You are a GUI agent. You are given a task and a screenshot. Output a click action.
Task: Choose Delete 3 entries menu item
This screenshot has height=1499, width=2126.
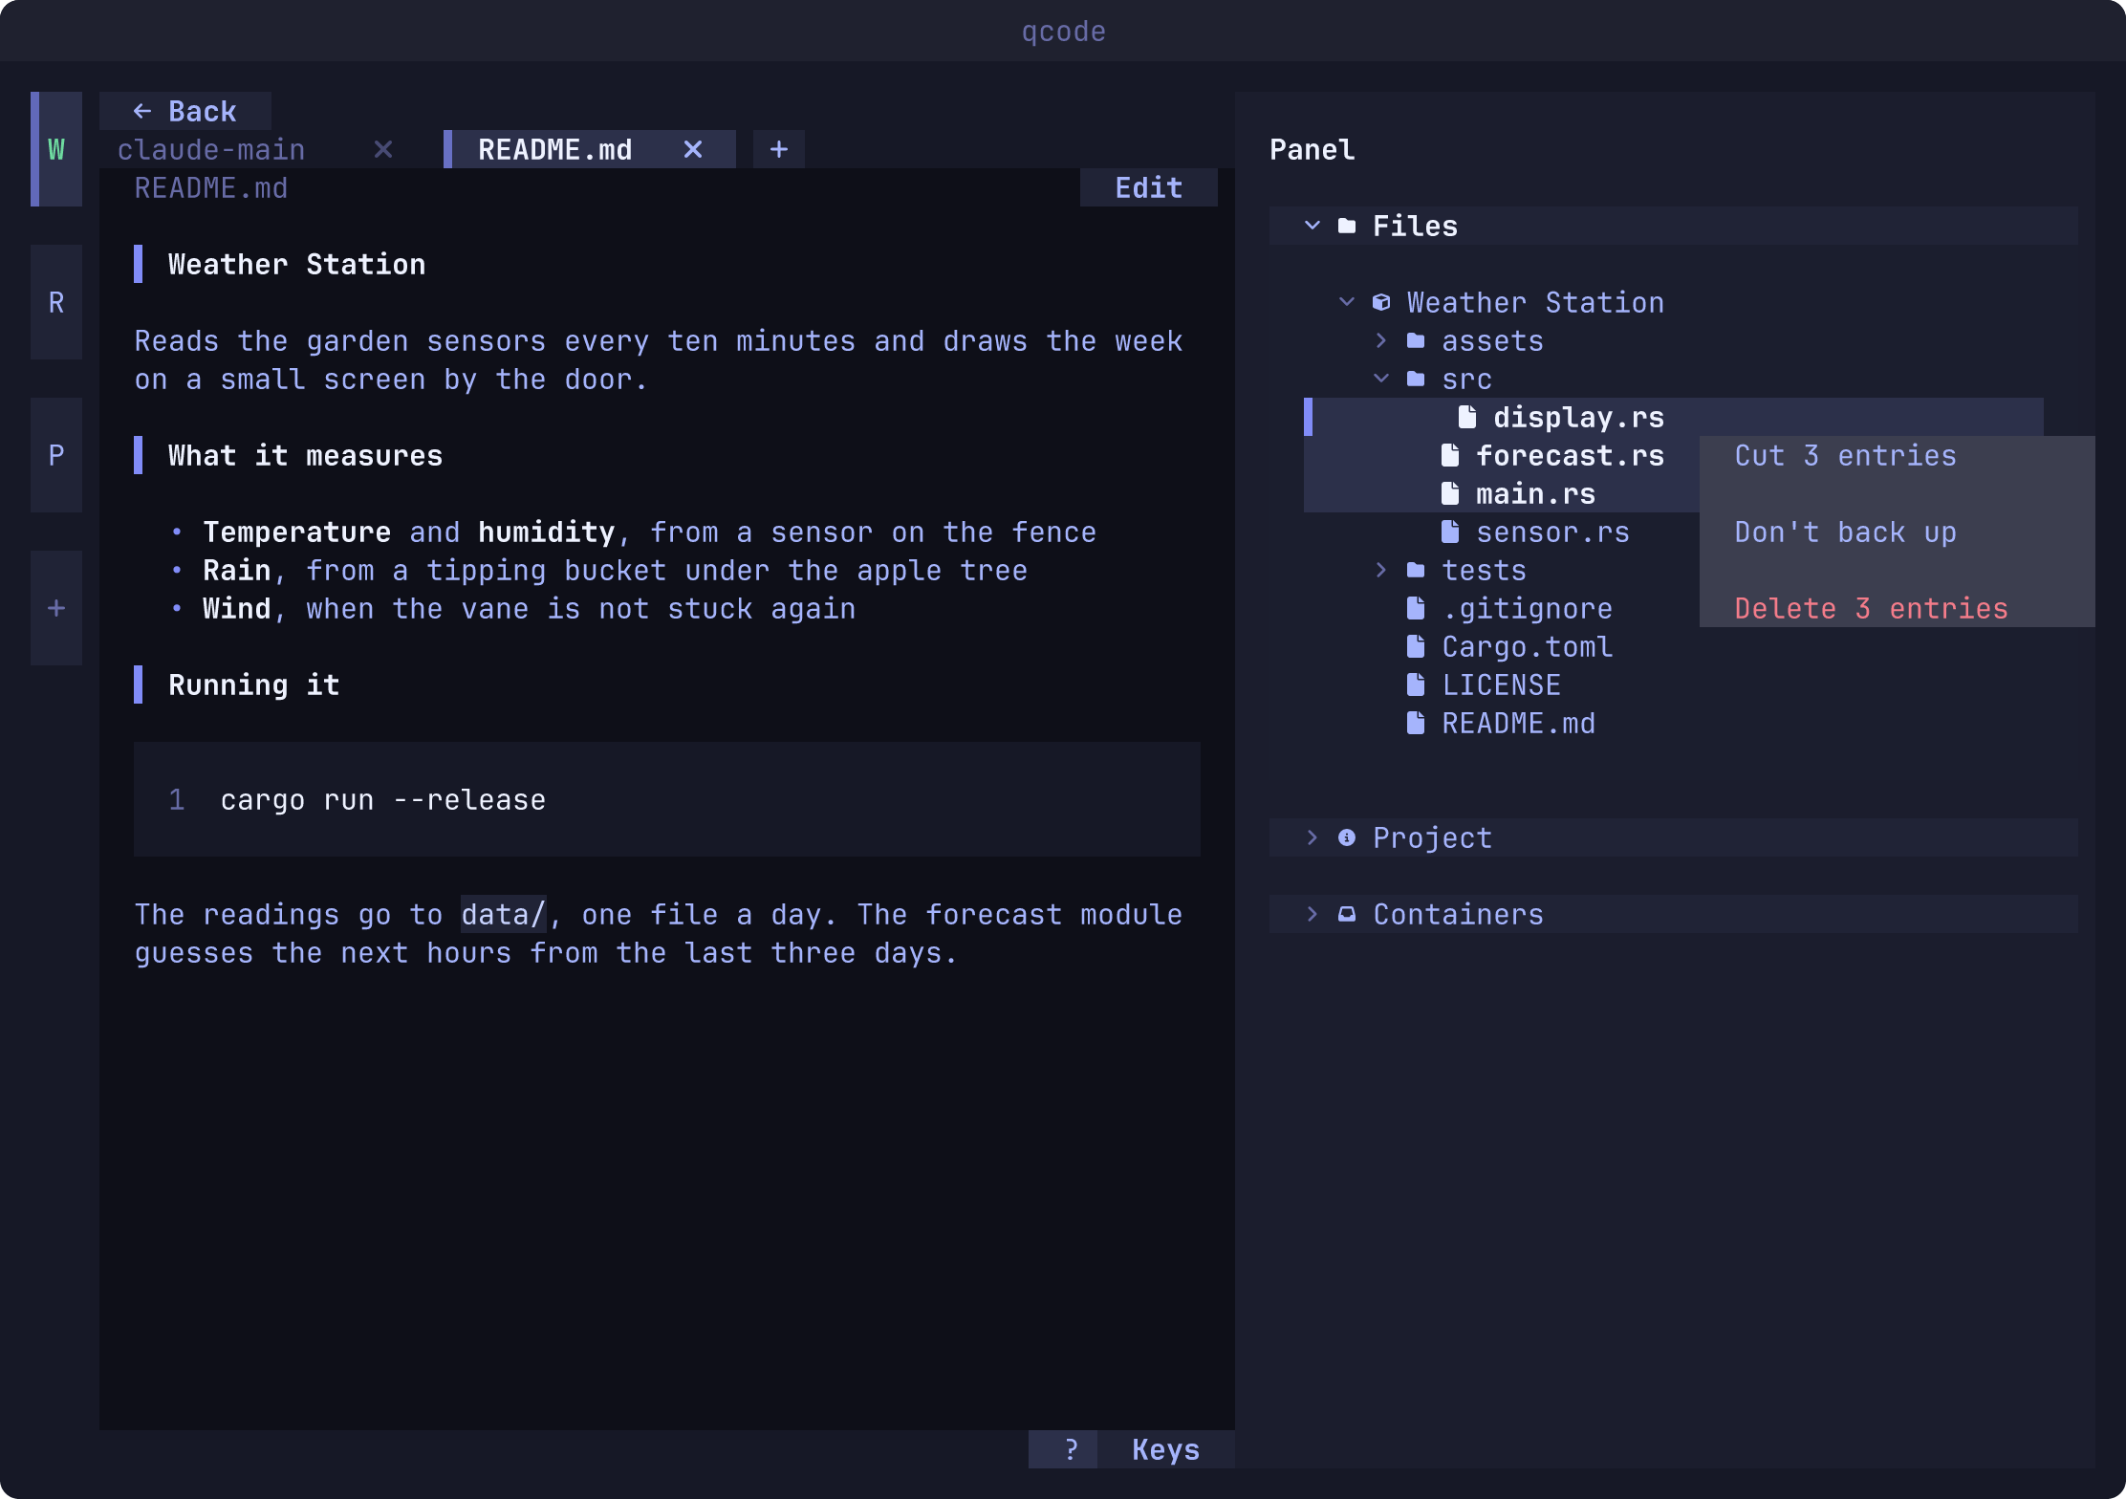pyautogui.click(x=1898, y=608)
